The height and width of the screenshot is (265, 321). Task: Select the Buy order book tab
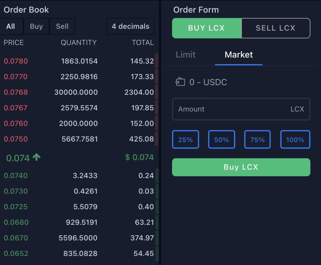pos(36,27)
